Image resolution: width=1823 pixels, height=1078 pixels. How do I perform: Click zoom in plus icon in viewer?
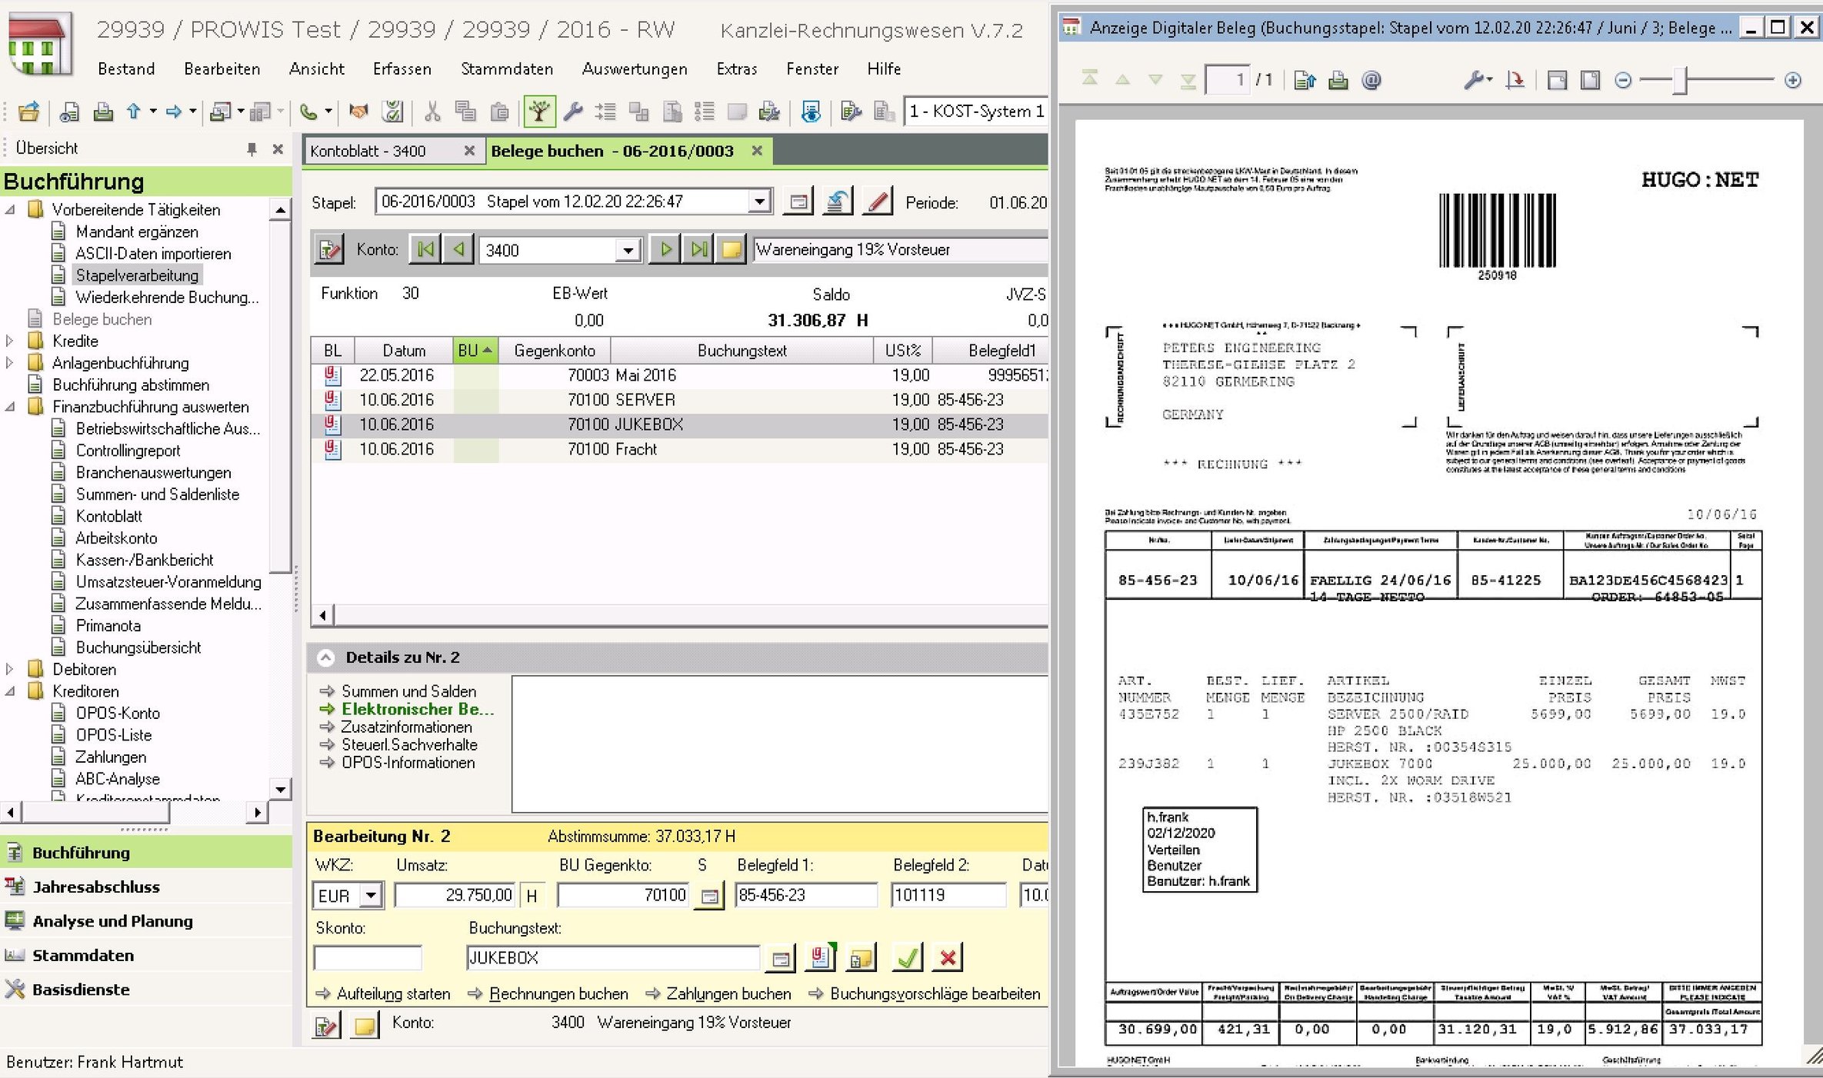point(1792,80)
